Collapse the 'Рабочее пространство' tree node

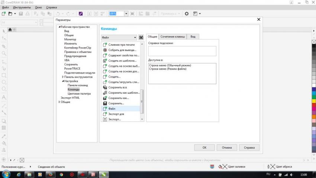coord(59,27)
